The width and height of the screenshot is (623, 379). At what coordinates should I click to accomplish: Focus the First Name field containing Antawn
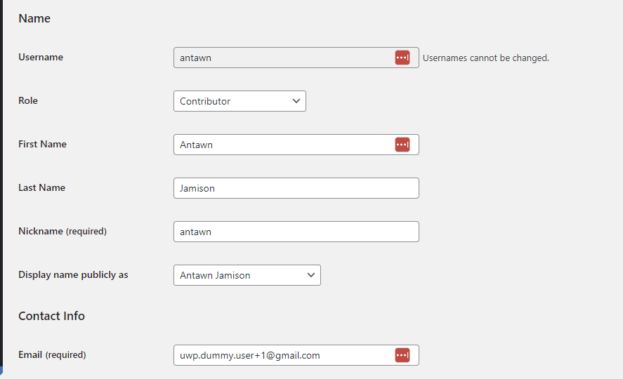tap(281, 145)
